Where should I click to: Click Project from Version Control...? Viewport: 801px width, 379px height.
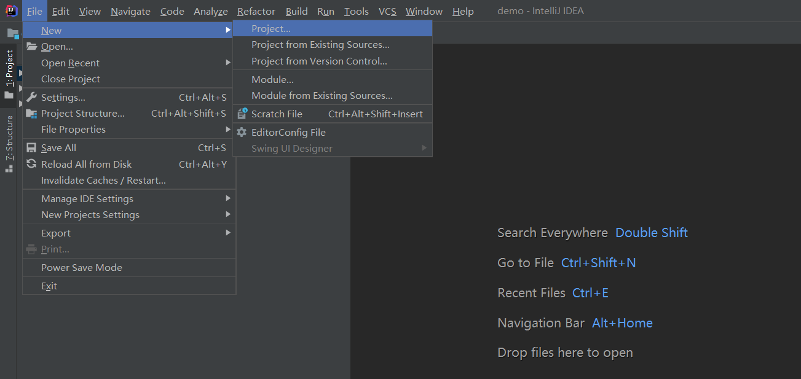(319, 61)
